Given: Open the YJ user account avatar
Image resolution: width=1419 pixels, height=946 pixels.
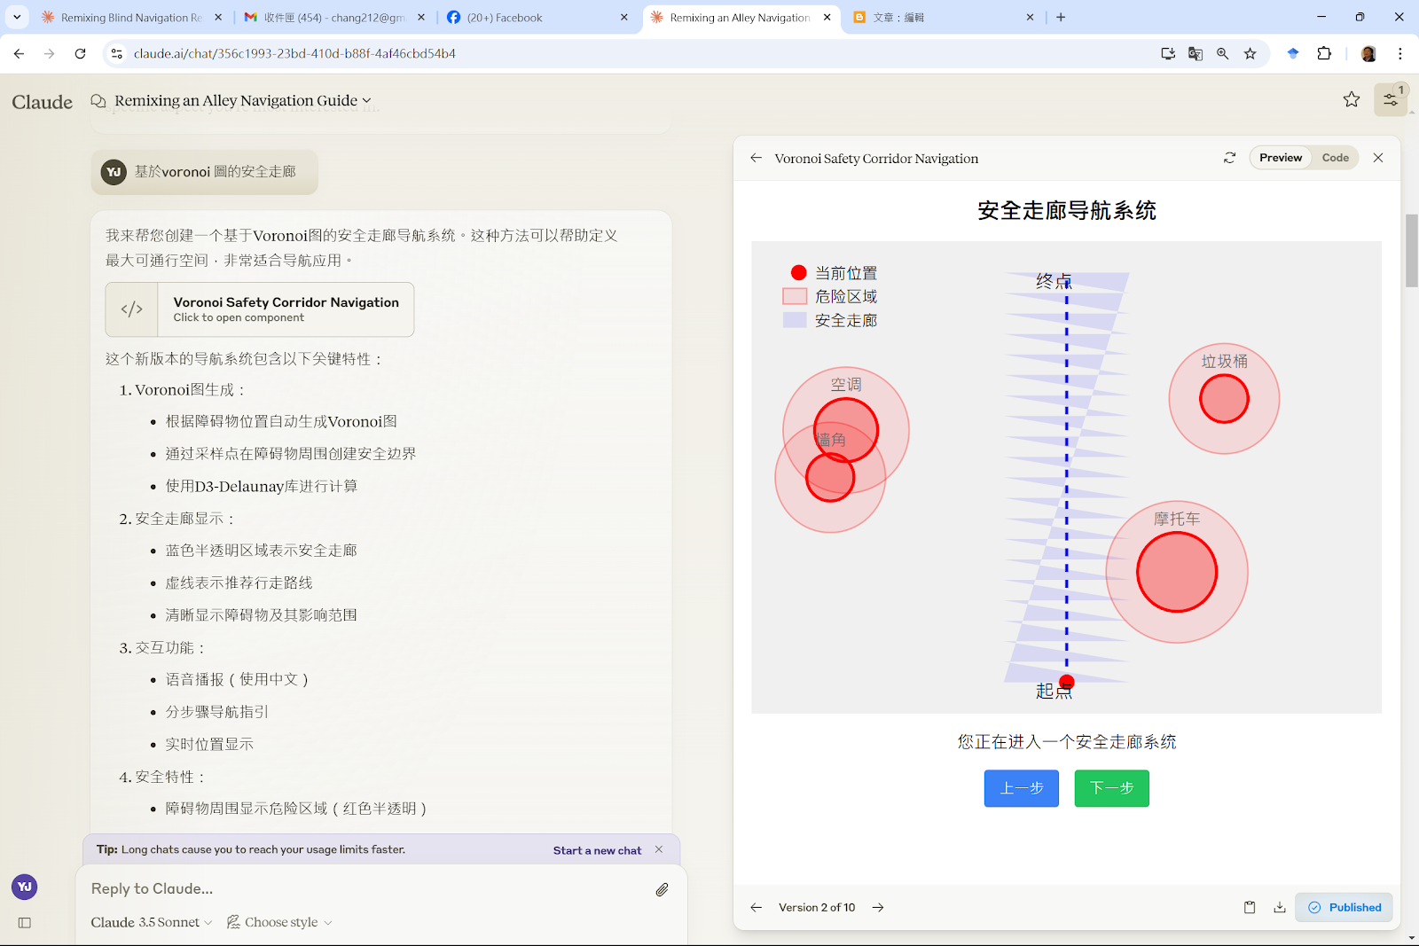Looking at the screenshot, I should [x=25, y=887].
